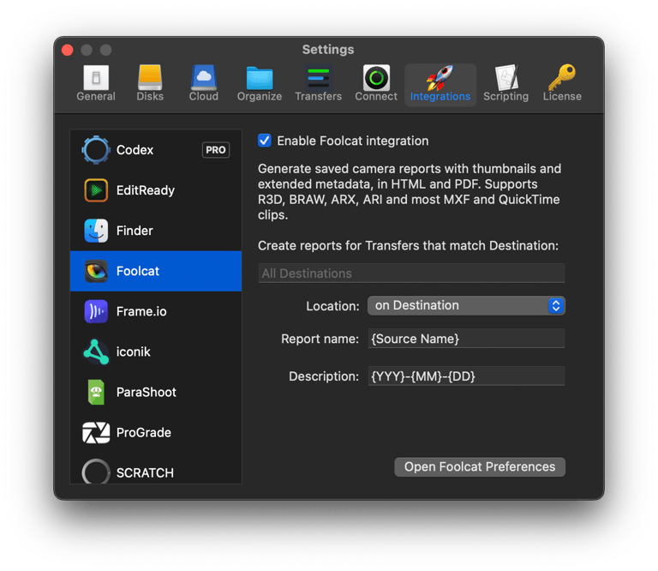This screenshot has height=571, width=658.
Task: Show the License tab
Action: point(562,84)
